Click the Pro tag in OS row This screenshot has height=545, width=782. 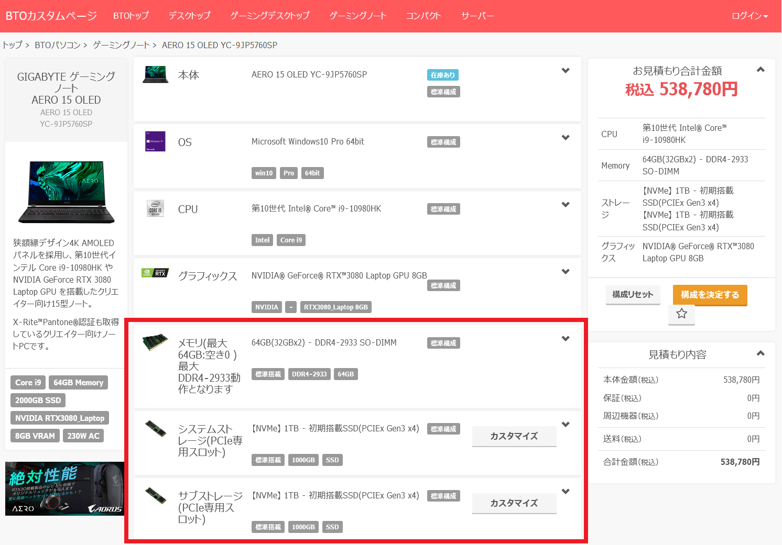tap(289, 173)
